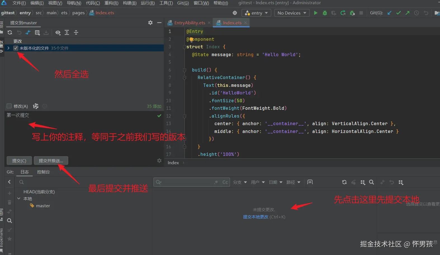The width and height of the screenshot is (440, 255).
Task: Click the Index structure breadcrumb
Action: pyautogui.click(x=173, y=163)
